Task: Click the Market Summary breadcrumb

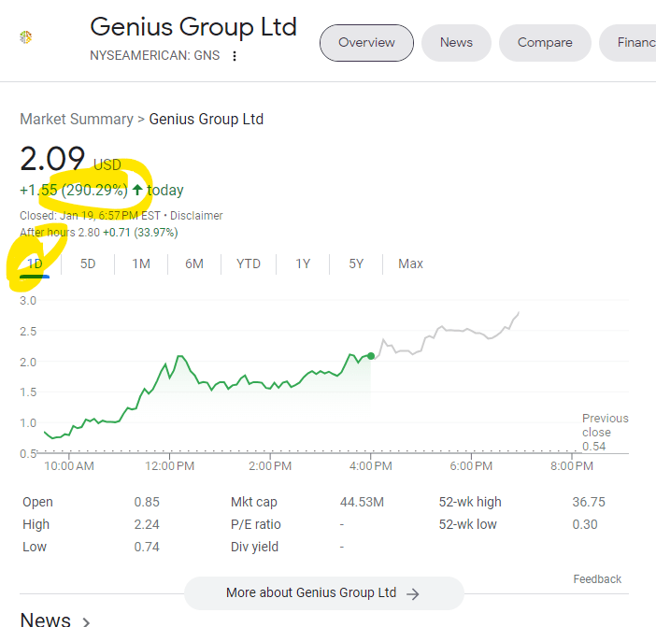Action: 77,120
